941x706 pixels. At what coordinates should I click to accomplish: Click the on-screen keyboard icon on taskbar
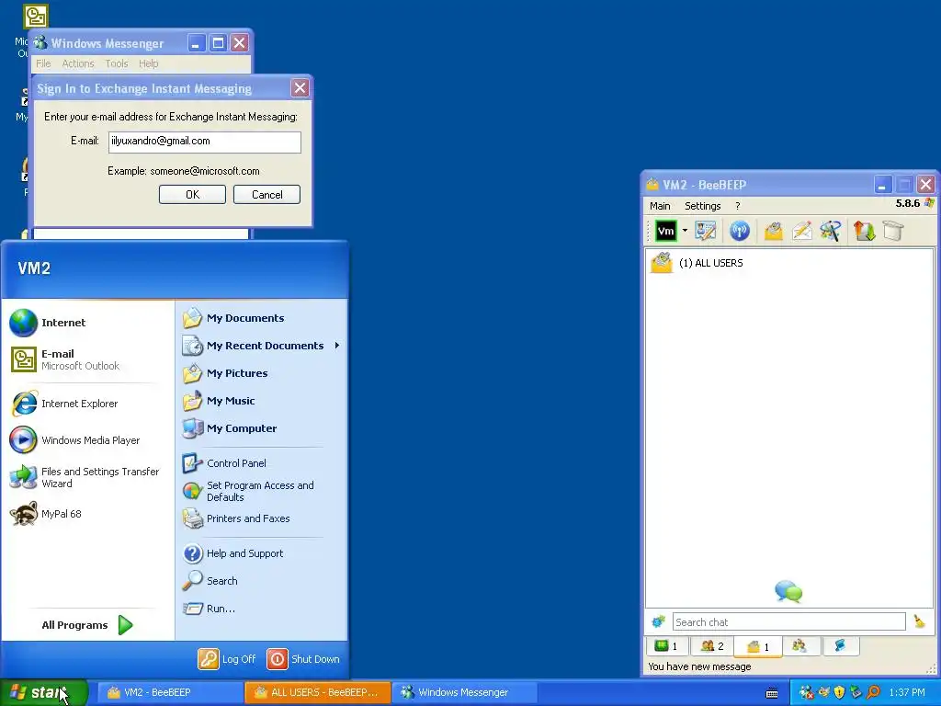coord(772,693)
